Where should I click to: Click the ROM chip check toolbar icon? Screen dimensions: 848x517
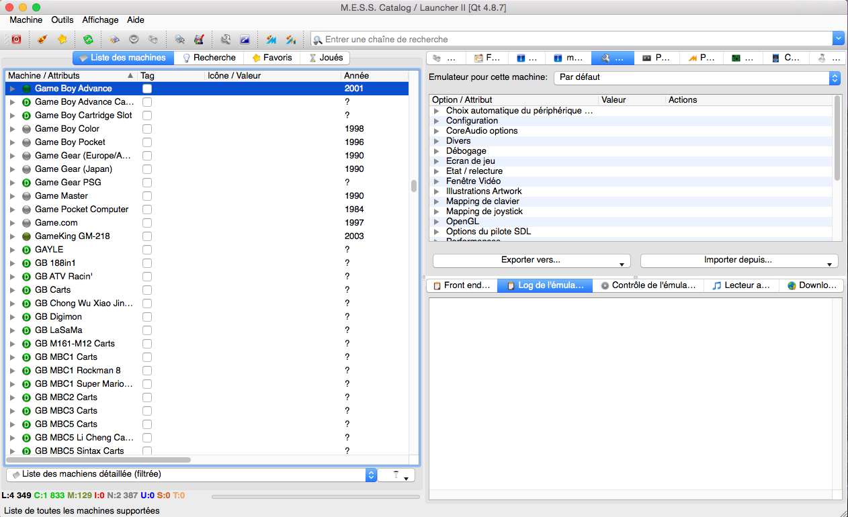point(115,39)
